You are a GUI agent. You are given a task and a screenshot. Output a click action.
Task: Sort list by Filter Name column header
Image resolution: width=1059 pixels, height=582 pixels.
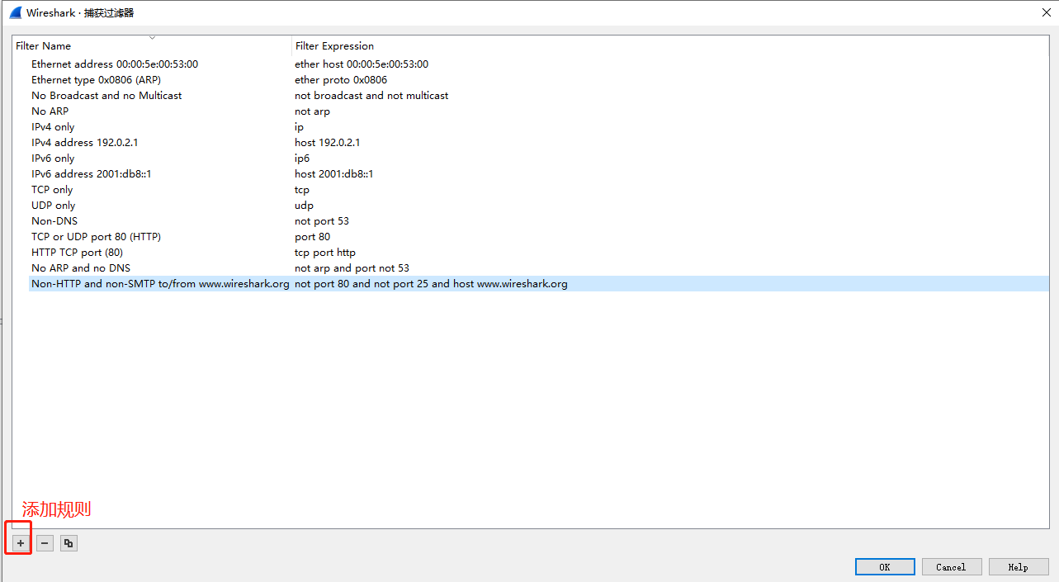pos(152,46)
